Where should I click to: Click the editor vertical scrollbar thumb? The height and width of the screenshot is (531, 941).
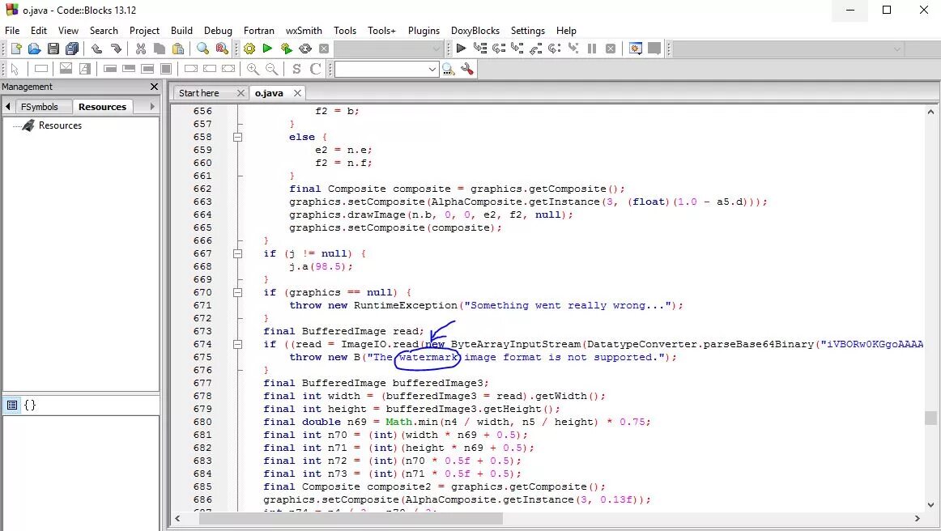click(930, 418)
